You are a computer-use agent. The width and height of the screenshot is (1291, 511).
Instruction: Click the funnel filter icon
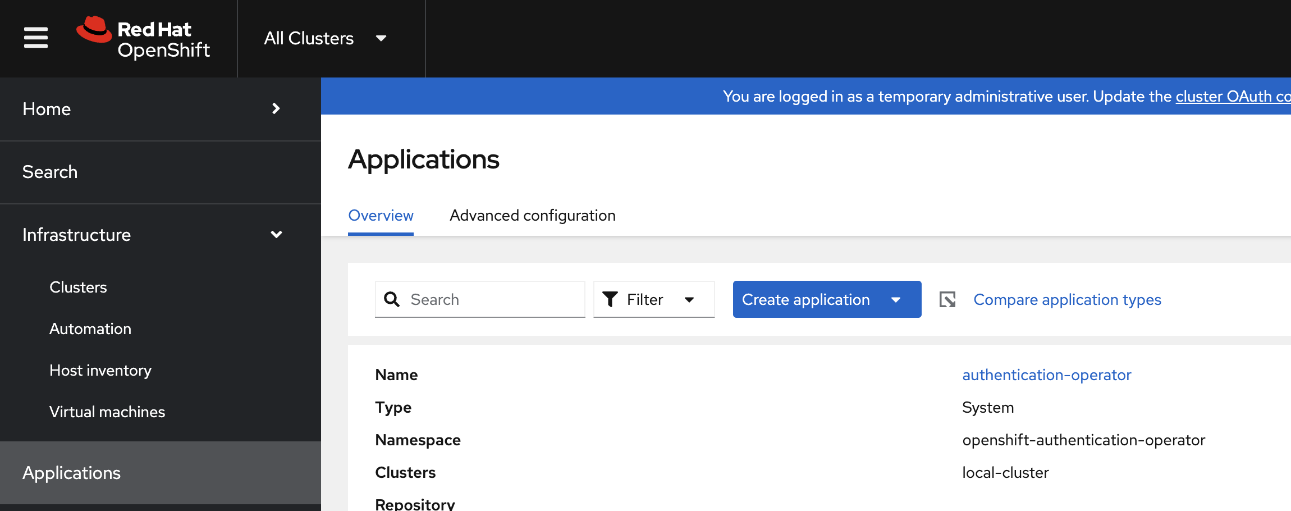[x=610, y=299]
